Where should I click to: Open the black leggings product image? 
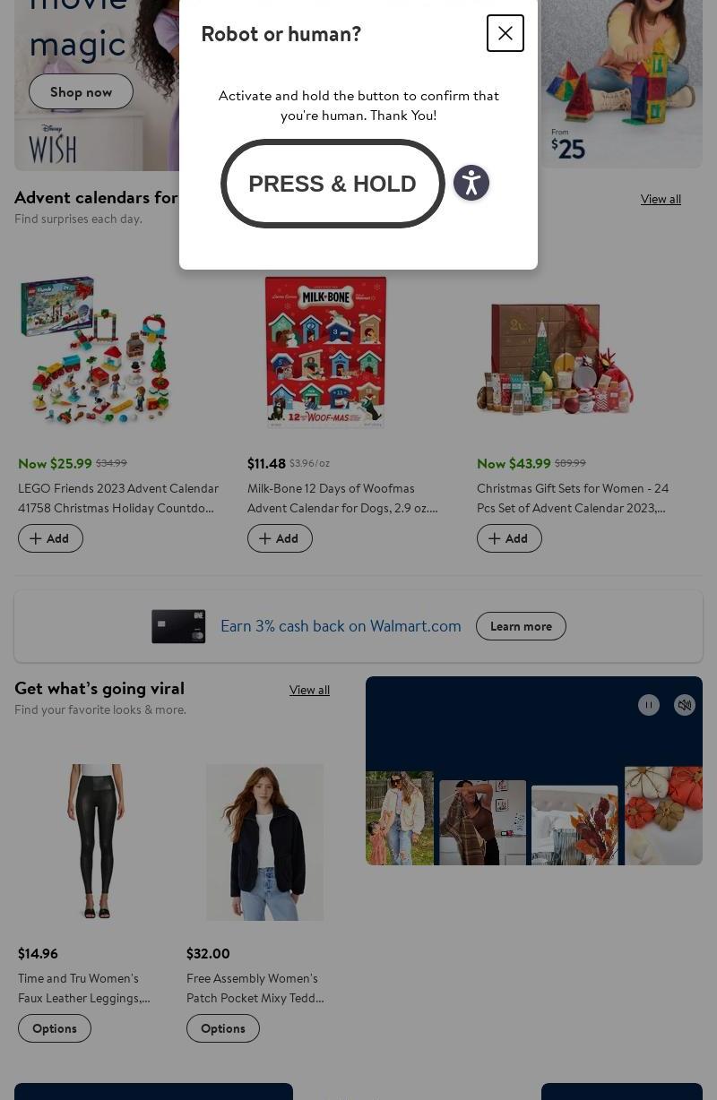point(96,841)
